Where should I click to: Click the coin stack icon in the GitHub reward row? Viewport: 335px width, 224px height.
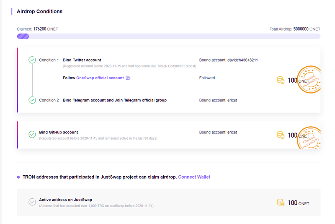point(281,135)
